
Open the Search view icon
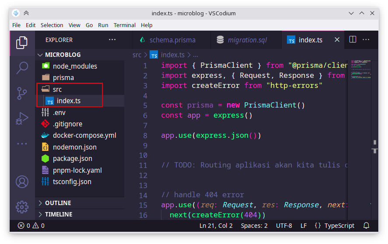coord(22,68)
